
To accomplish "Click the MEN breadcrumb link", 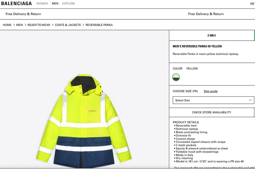I will pos(19,25).
